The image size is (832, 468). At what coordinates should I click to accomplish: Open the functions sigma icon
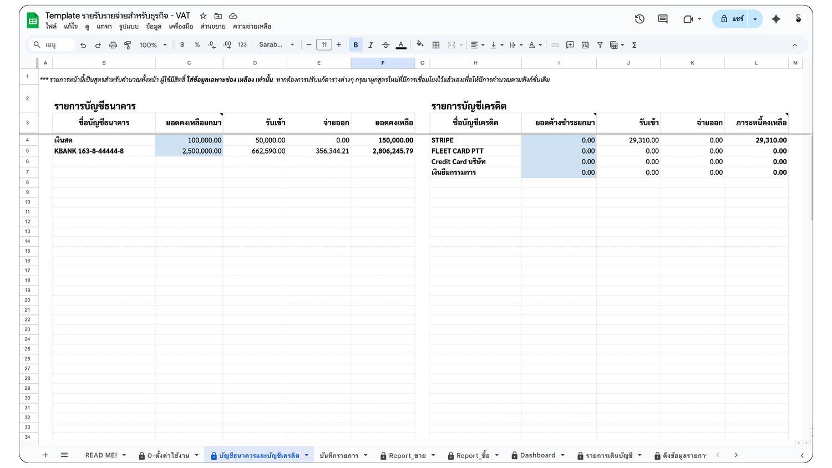point(634,45)
